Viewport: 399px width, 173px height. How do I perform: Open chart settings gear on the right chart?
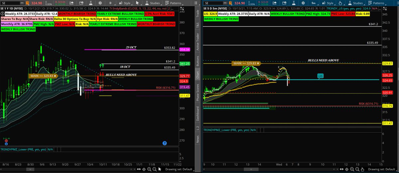click(303, 3)
